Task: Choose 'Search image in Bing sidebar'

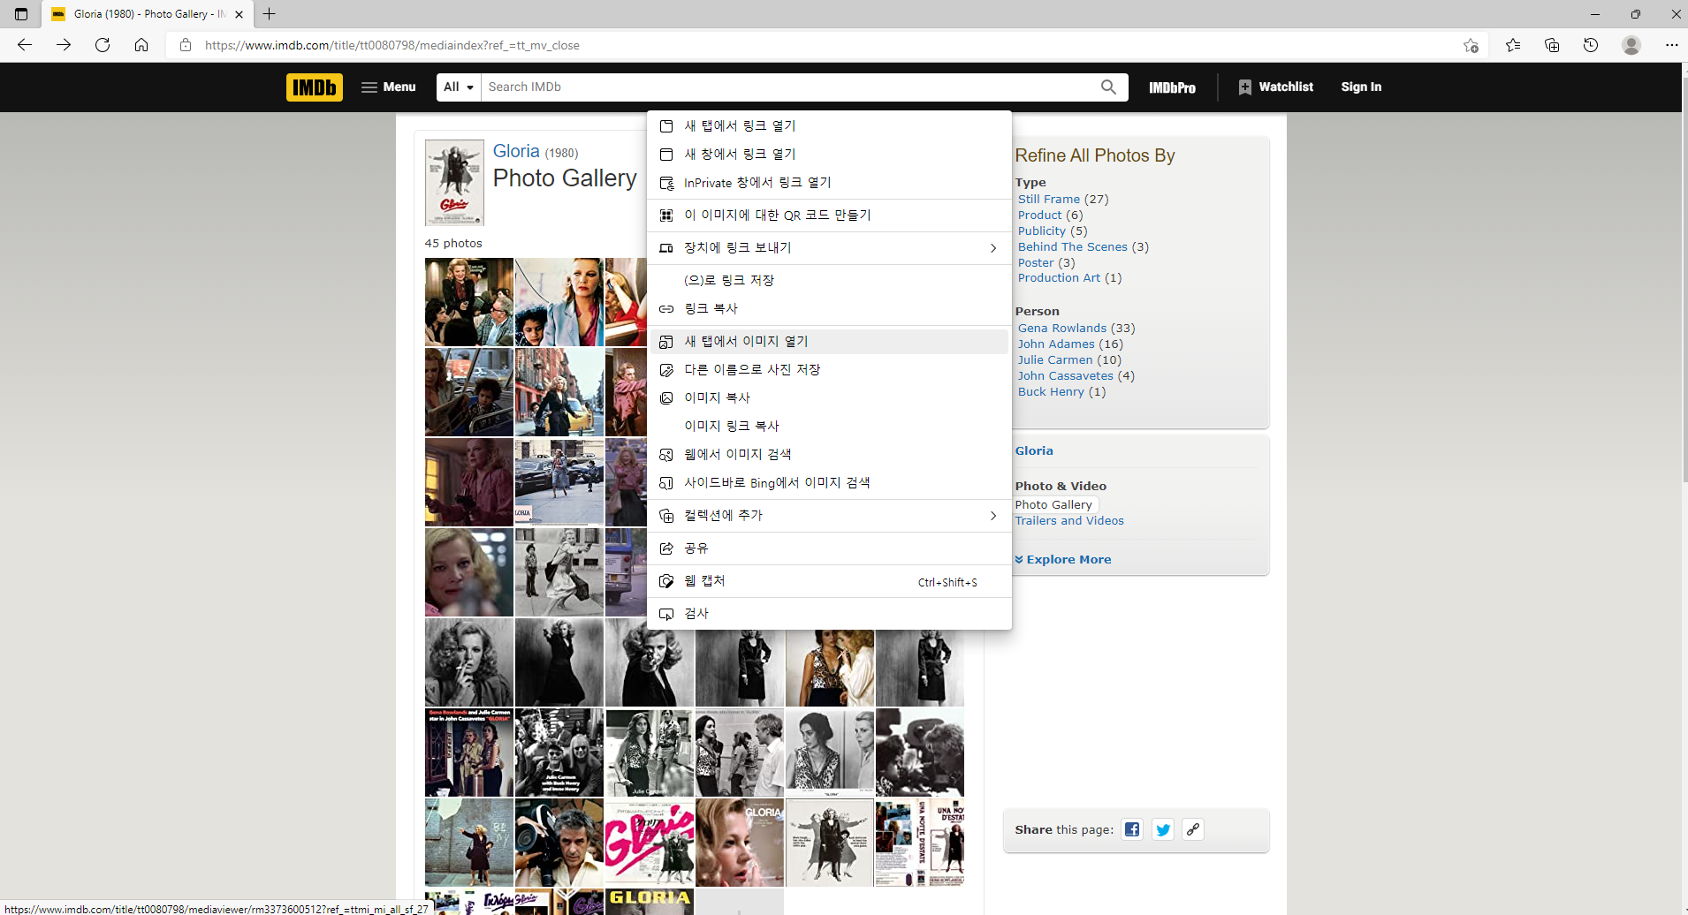Action: pos(829,483)
